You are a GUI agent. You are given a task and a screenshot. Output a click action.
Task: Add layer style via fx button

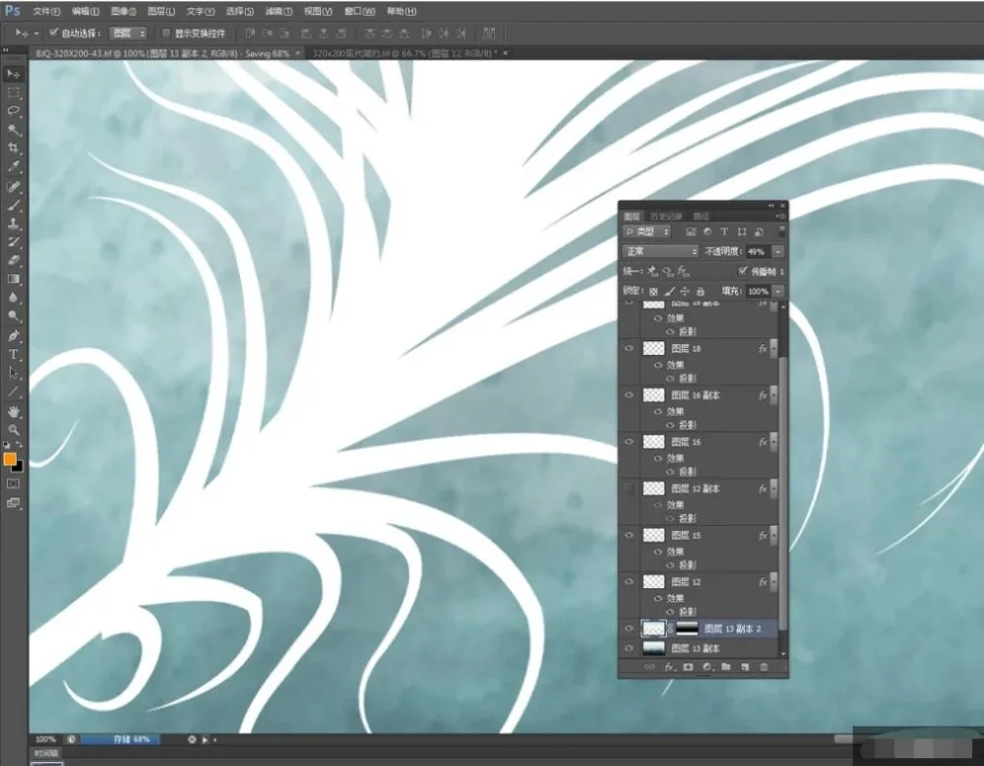[x=669, y=667]
